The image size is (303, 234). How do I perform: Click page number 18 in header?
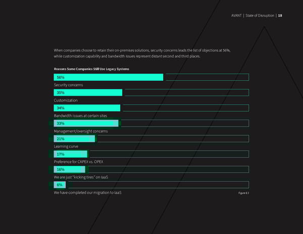click(x=281, y=15)
